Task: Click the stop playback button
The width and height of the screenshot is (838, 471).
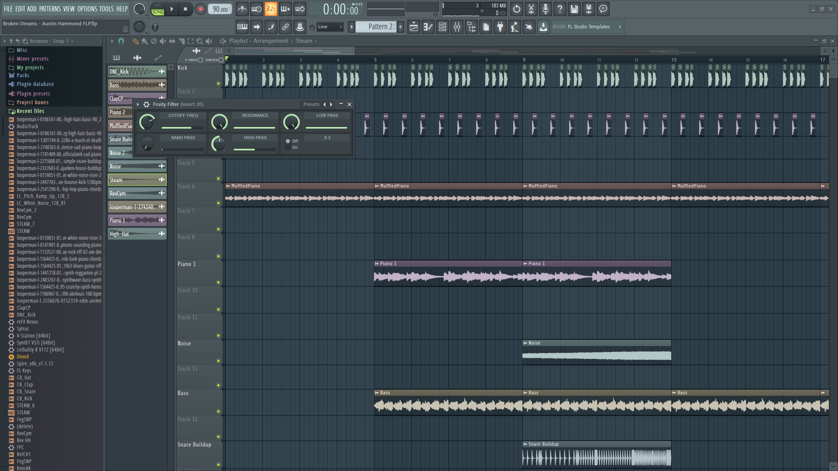Action: click(x=185, y=9)
